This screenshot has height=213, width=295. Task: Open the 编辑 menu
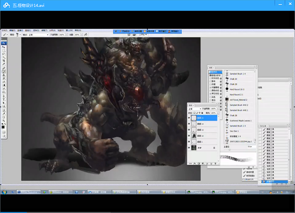13,30
